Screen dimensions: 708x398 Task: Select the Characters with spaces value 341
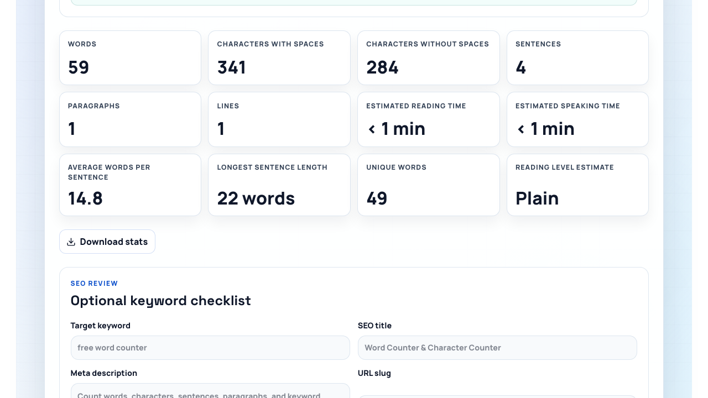232,67
